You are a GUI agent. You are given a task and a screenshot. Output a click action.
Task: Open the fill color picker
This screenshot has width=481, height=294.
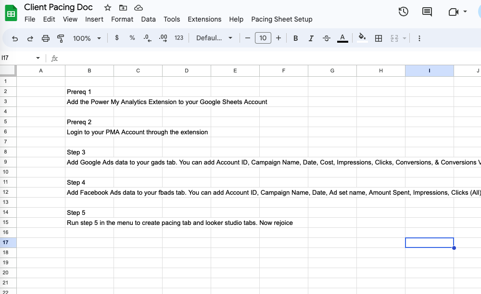362,38
